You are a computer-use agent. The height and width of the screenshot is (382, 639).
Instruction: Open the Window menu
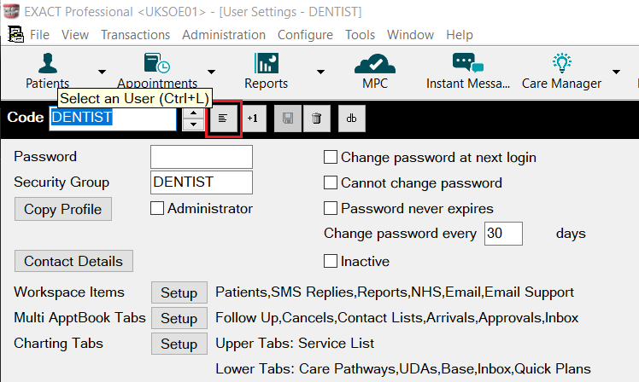(x=410, y=35)
